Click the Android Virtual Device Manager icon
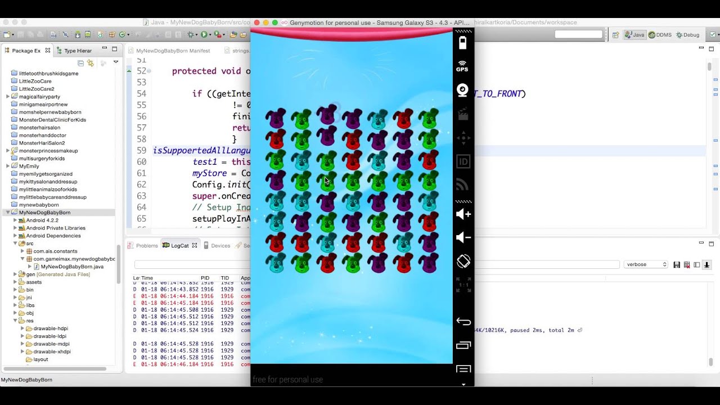This screenshot has width=720, height=405. tap(88, 35)
